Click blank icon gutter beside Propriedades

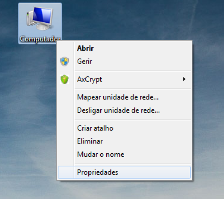click(x=66, y=172)
